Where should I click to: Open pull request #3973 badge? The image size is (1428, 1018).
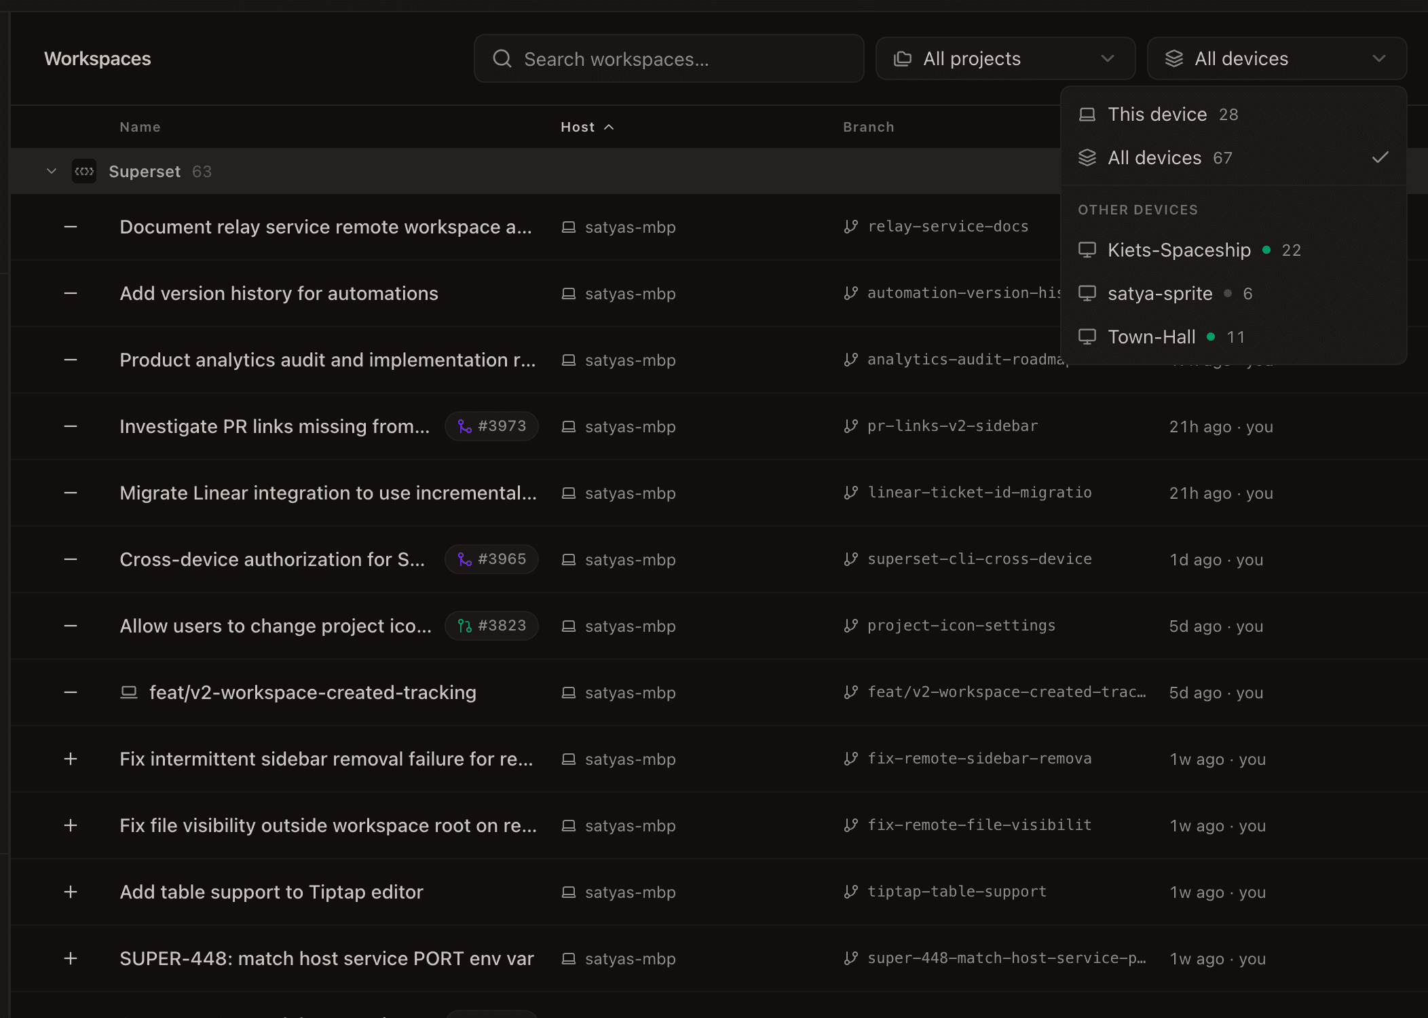[491, 426]
